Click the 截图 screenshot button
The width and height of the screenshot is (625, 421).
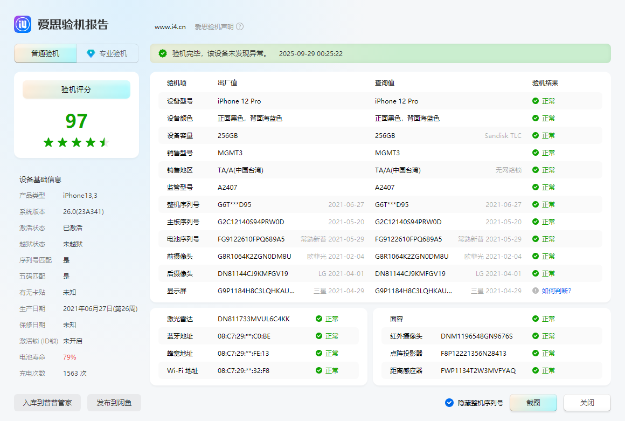click(x=533, y=403)
